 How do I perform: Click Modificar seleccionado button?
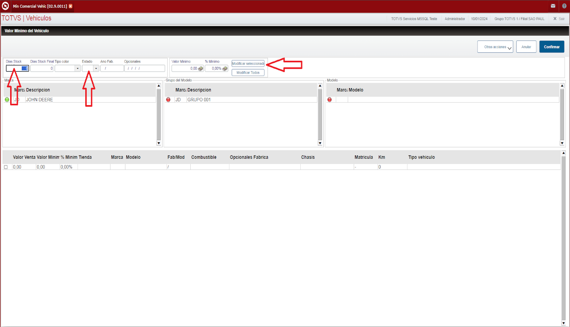(248, 63)
